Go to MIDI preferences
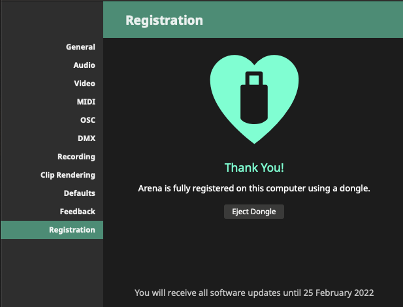The height and width of the screenshot is (307, 403). point(86,102)
